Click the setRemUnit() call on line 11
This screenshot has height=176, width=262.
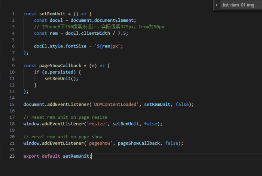point(60,78)
